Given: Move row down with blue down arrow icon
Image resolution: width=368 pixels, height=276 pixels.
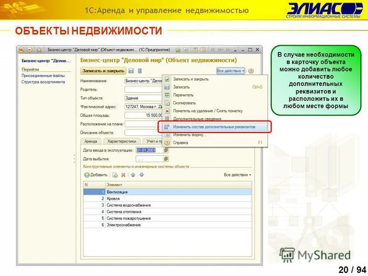Looking at the screenshot, I should (142, 175).
